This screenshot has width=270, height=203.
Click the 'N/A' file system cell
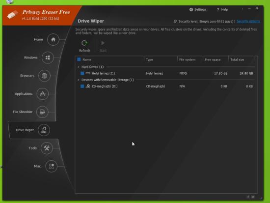(182, 86)
